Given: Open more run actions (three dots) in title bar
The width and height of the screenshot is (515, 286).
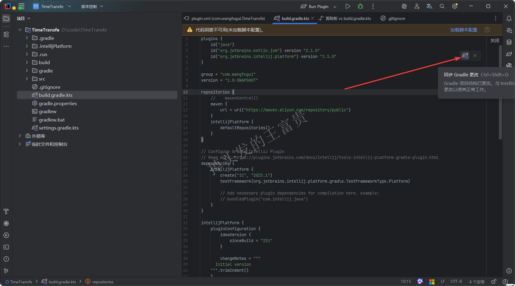Looking at the screenshot, I should click(373, 6).
